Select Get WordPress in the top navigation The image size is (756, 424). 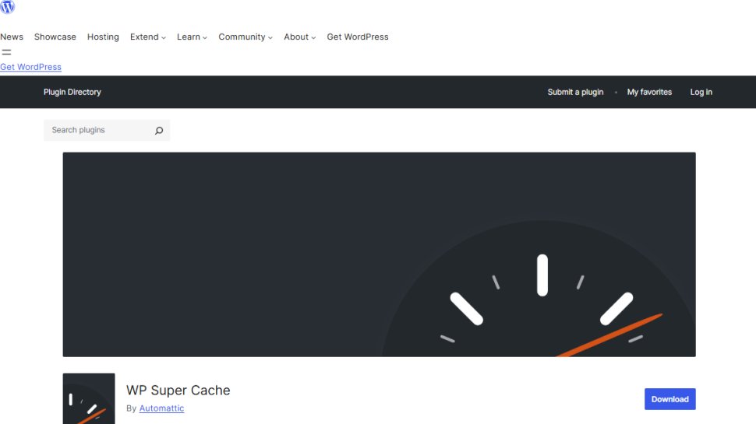pyautogui.click(x=357, y=37)
